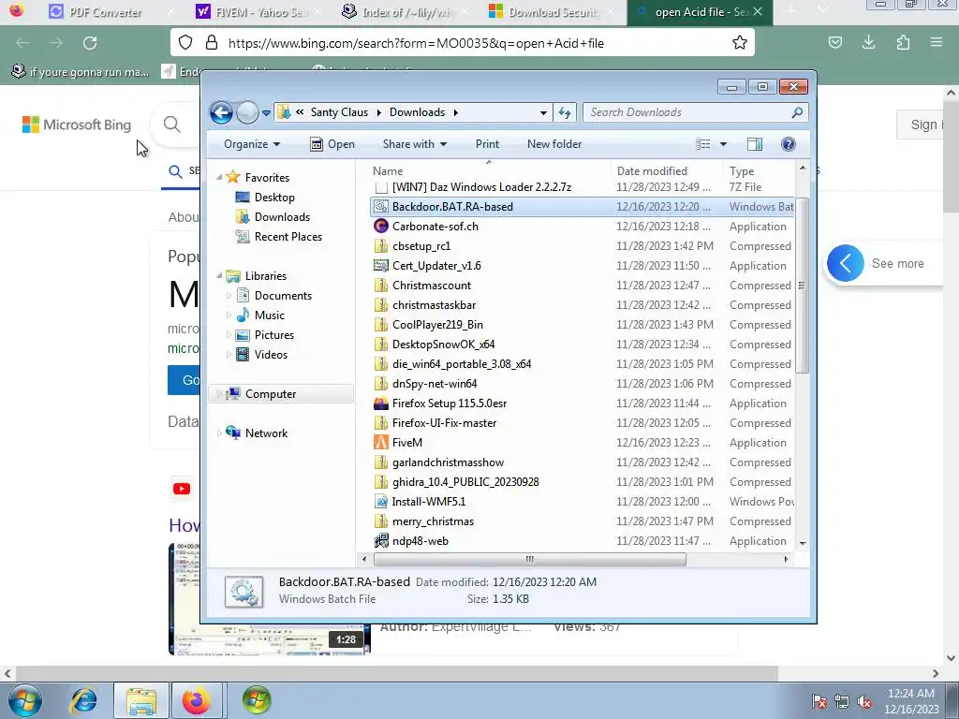Click the ndp48-web installer icon
The image size is (959, 719).
(381, 541)
